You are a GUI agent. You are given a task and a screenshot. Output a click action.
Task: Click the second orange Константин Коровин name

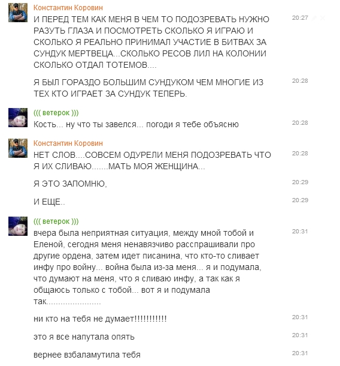68,143
